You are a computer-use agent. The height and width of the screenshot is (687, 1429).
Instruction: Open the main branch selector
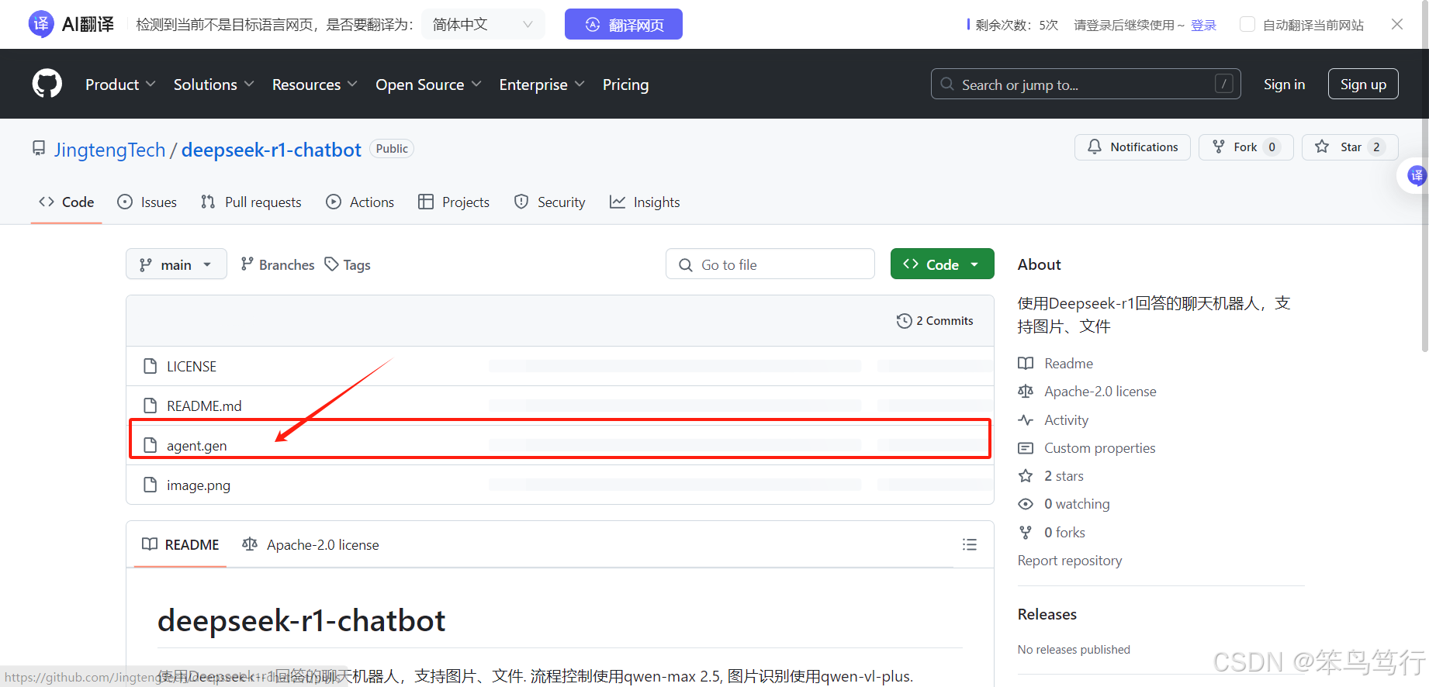pos(176,264)
